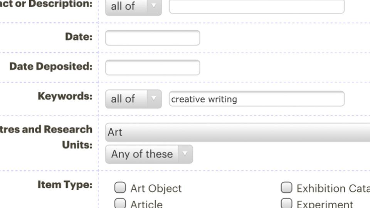
Task: Tick the Art Object checkbox
Action: [120, 188]
